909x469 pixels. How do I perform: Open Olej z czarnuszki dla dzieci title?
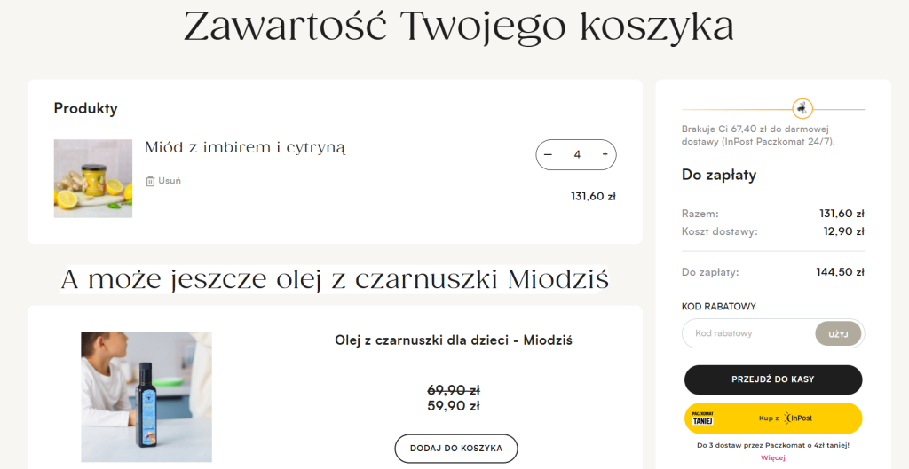point(453,340)
